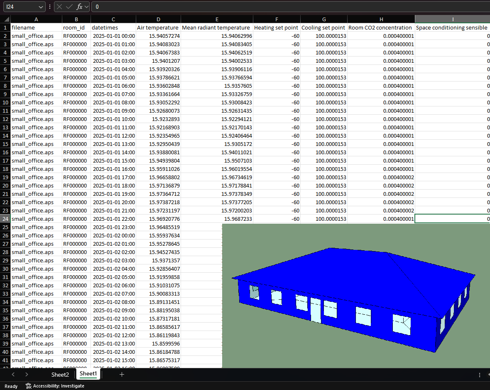Click the Accessibility Investigate icon in status bar
This screenshot has width=490, height=390.
click(28, 386)
